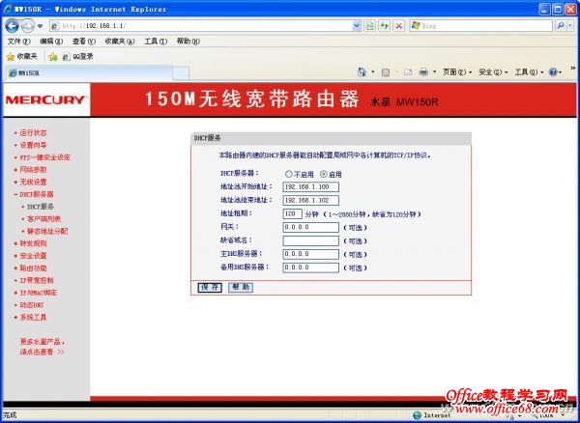Click the pool start address field 192.168.1.100
The width and height of the screenshot is (580, 423).
(x=310, y=187)
